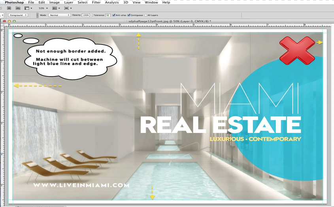The width and height of the screenshot is (334, 207).
Task: Open the Screen Mode dropdown
Action: [68, 8]
